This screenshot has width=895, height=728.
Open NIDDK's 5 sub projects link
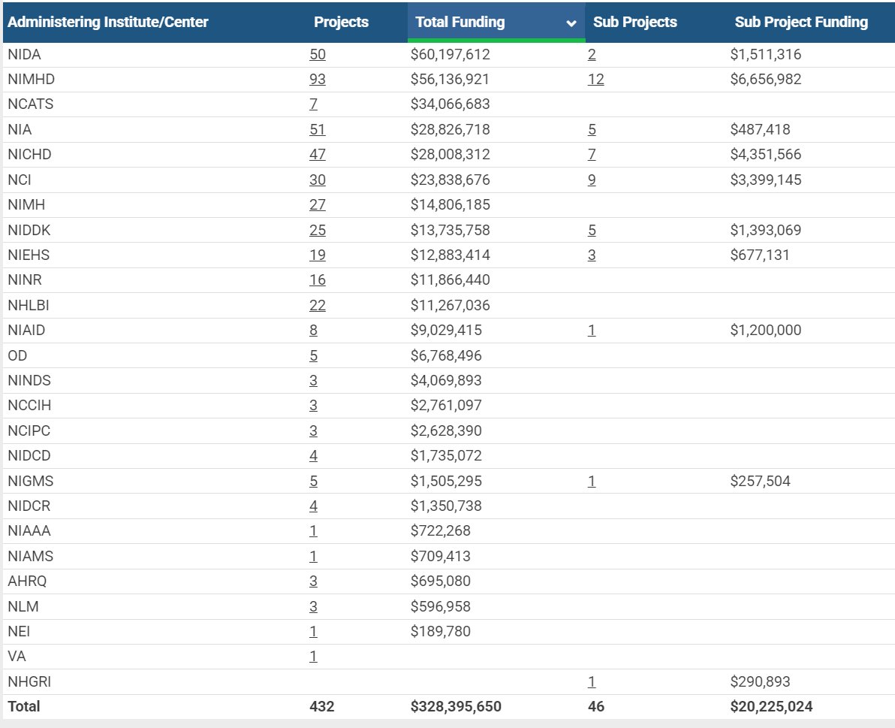coord(592,230)
